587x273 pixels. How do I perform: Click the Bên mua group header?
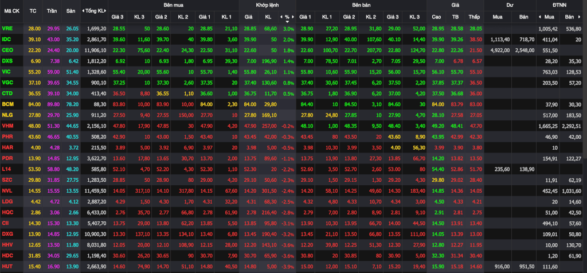coord(173,5)
